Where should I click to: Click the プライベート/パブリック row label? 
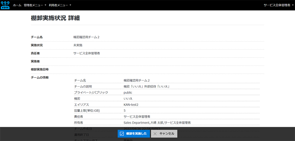[91, 92]
